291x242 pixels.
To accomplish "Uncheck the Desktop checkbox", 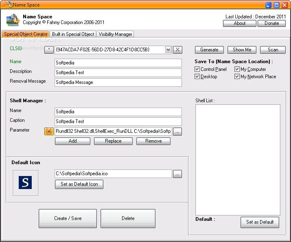I will (197, 77).
